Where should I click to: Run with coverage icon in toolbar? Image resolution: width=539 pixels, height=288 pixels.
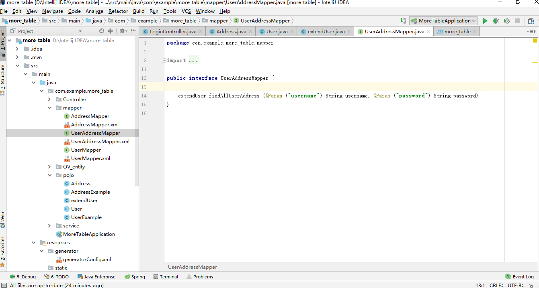pos(507,21)
